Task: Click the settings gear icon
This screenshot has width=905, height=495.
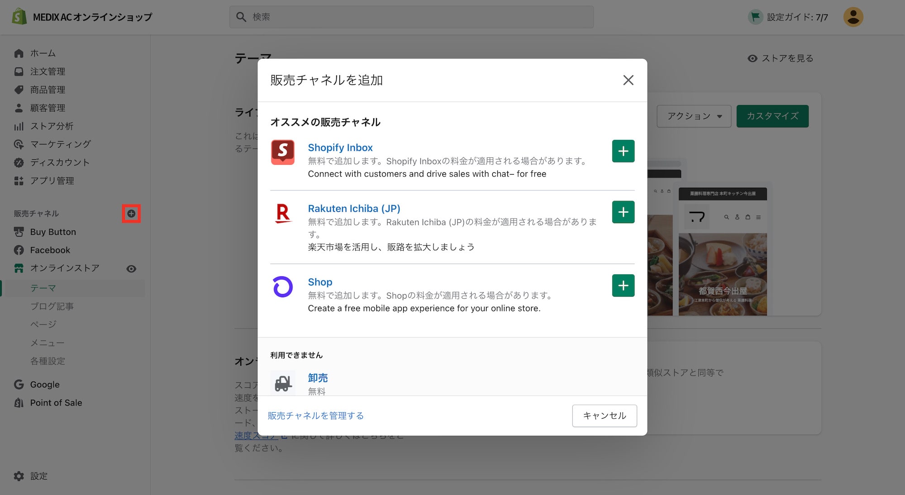Action: (19, 476)
